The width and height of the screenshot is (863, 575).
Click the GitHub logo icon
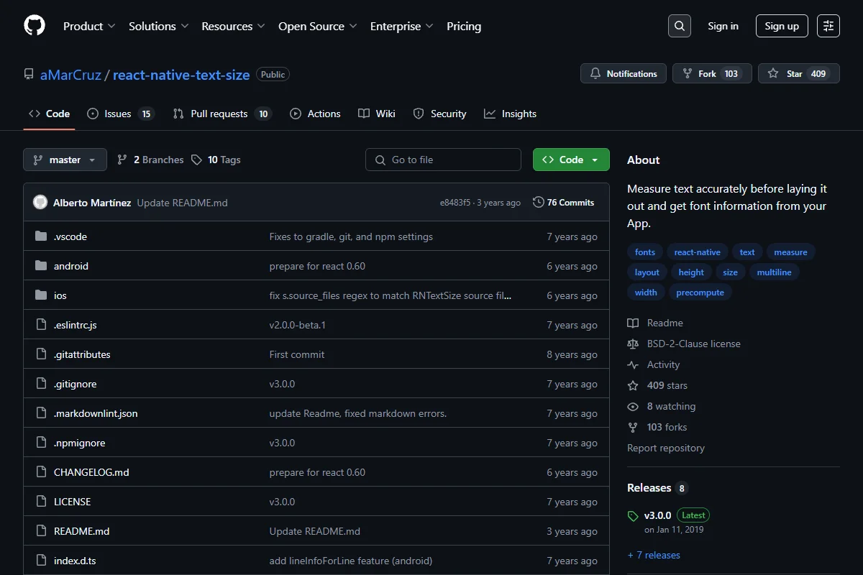(x=35, y=26)
